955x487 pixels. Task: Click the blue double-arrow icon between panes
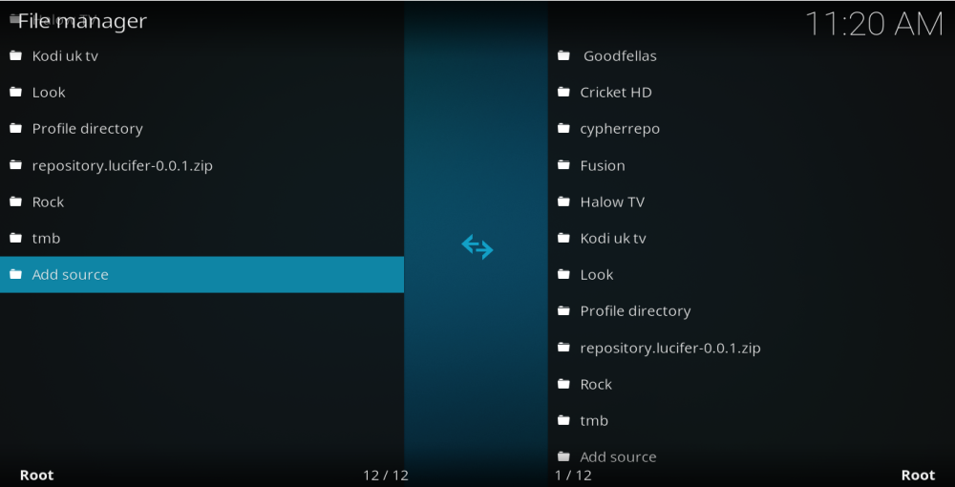click(x=477, y=246)
